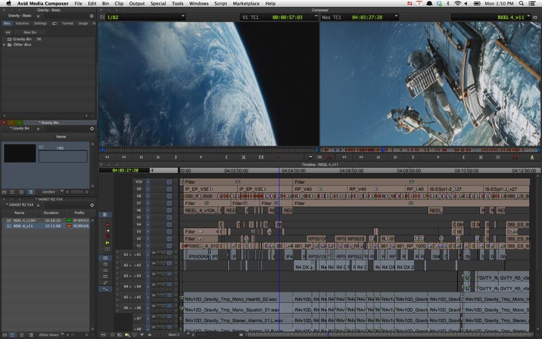
Task: Click the New Bin button
Action: 30,32
